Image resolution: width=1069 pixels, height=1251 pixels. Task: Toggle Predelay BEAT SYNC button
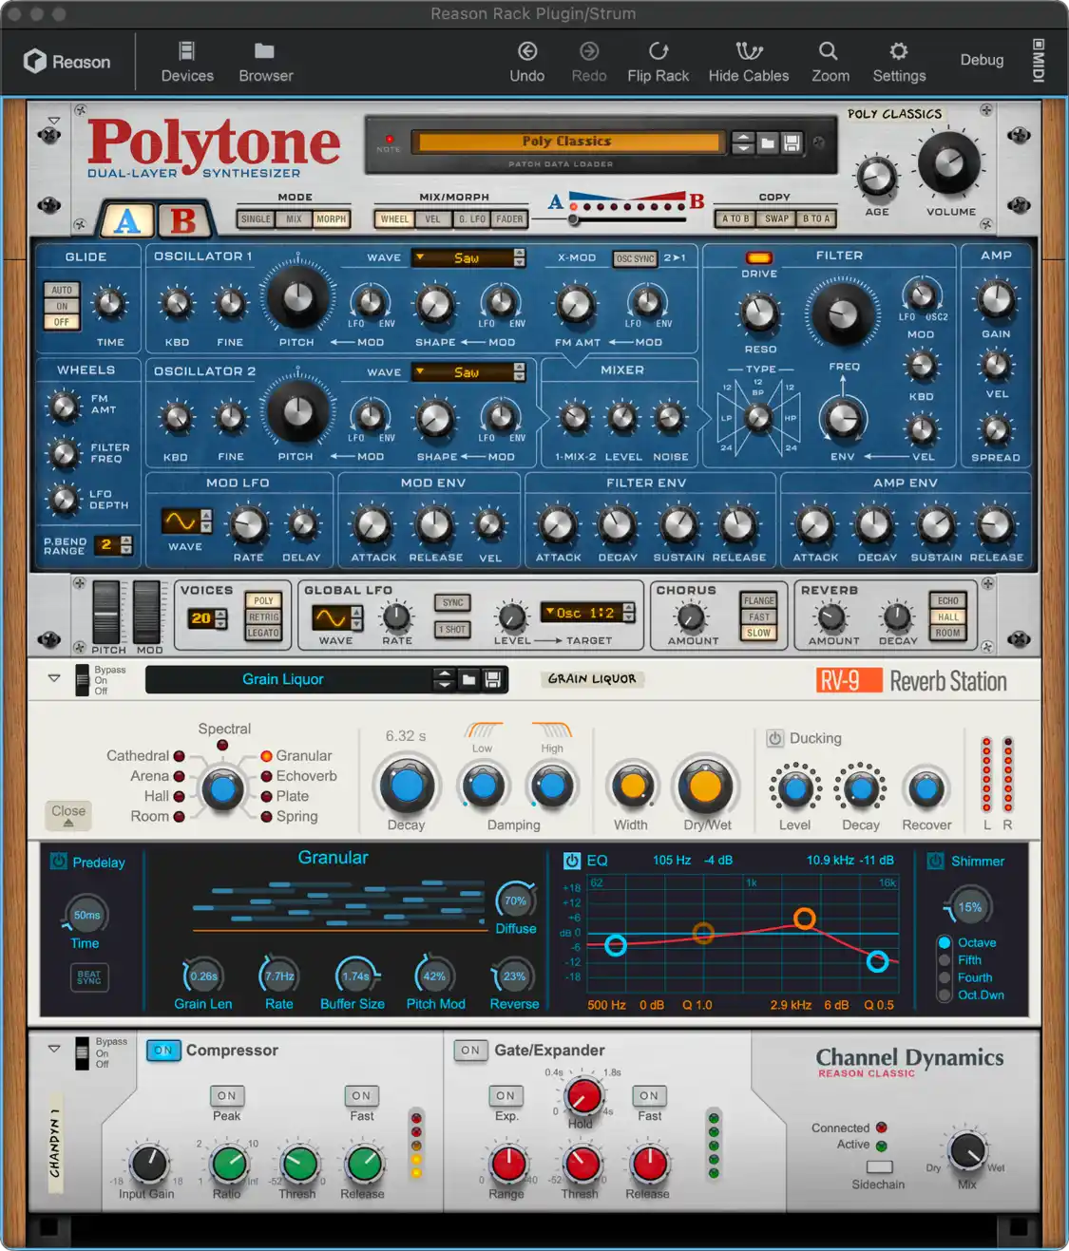click(x=89, y=976)
